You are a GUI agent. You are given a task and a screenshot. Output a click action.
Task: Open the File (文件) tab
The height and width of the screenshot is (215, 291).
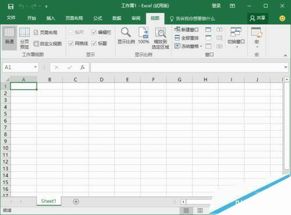[x=11, y=18]
